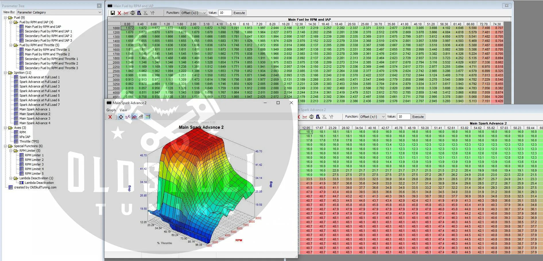Click the balance scales icon in Main Fuel toolbar
The height and width of the screenshot is (261, 543).
[133, 13]
